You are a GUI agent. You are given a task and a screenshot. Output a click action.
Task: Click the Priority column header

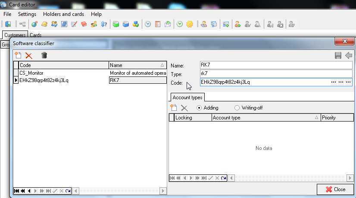[x=337, y=118]
